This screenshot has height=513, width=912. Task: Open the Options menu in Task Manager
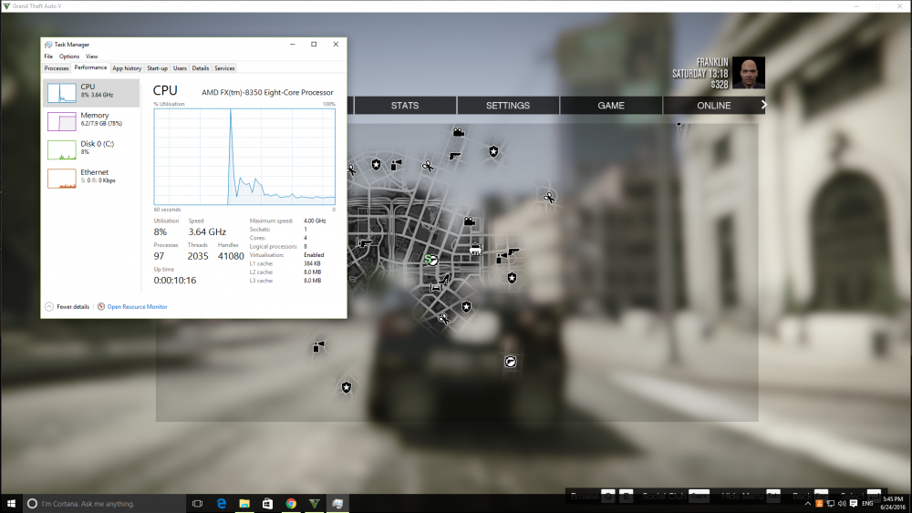tap(69, 56)
